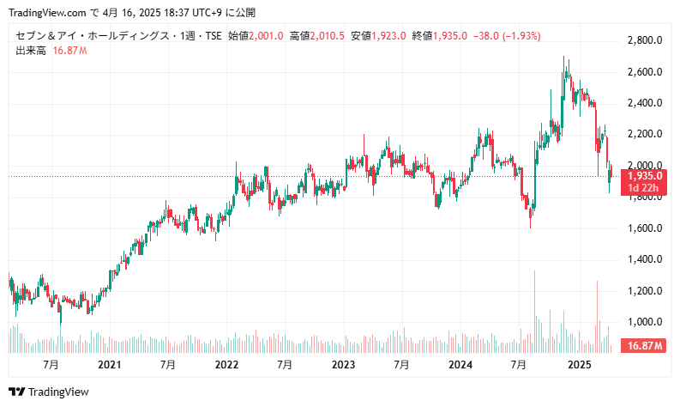This screenshot has height=407, width=680.
Task: Click the tallest green volume bar in 2024
Action: [x=534, y=312]
